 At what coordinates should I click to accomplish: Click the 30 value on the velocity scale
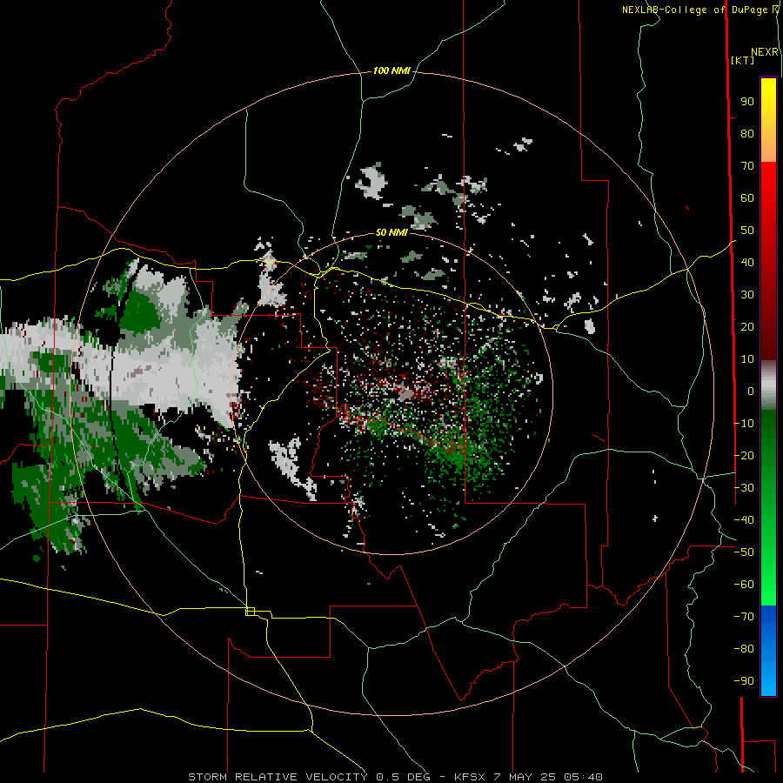[x=747, y=295]
